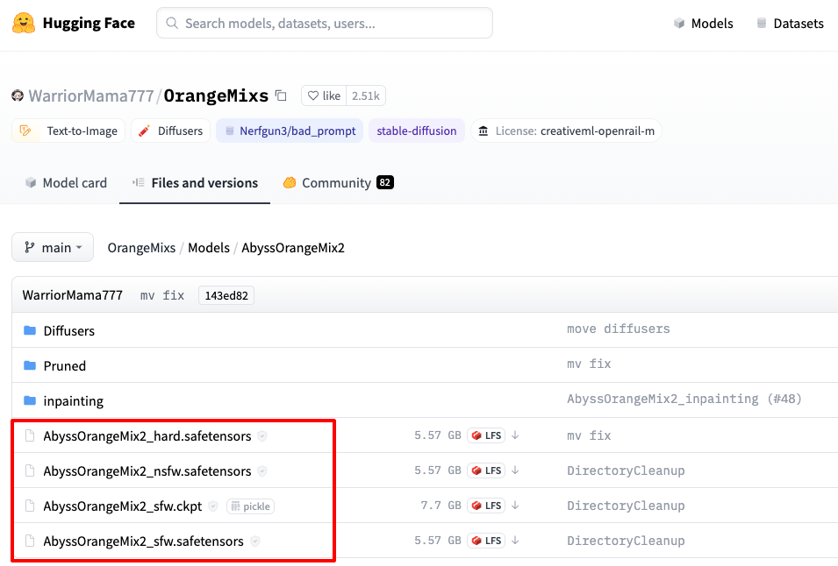Click LFS badge on the 7.7 GB row

(x=486, y=506)
